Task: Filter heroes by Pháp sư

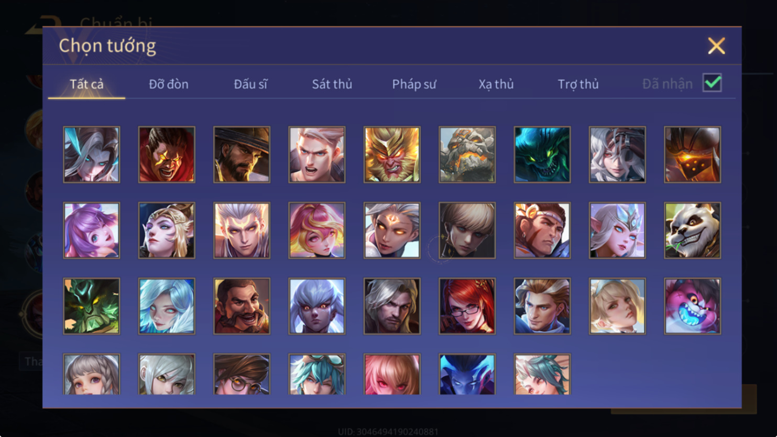Action: point(414,84)
